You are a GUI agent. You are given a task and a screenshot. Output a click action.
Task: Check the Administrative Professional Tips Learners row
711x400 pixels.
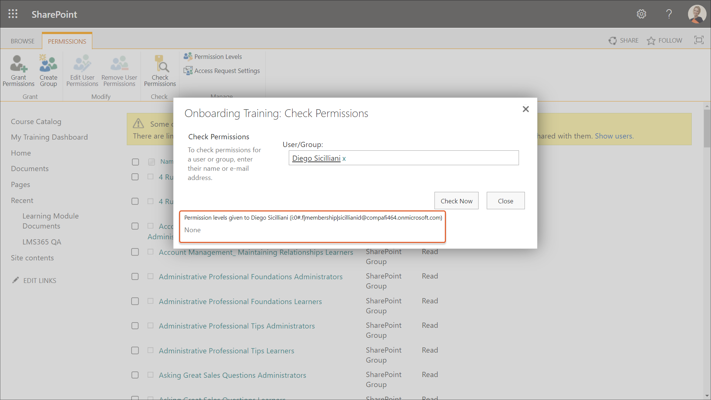click(135, 350)
